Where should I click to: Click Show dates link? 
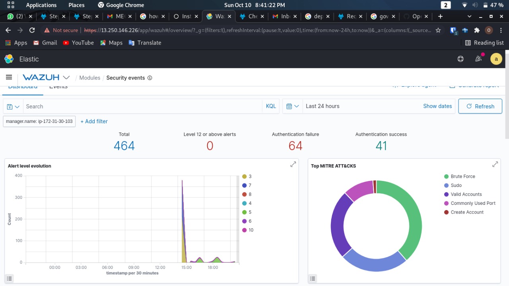(x=437, y=106)
